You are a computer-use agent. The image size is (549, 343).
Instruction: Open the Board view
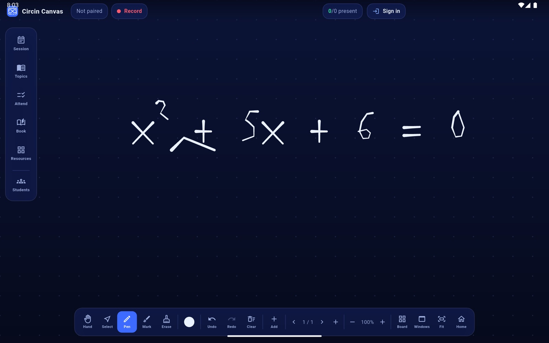click(402, 322)
